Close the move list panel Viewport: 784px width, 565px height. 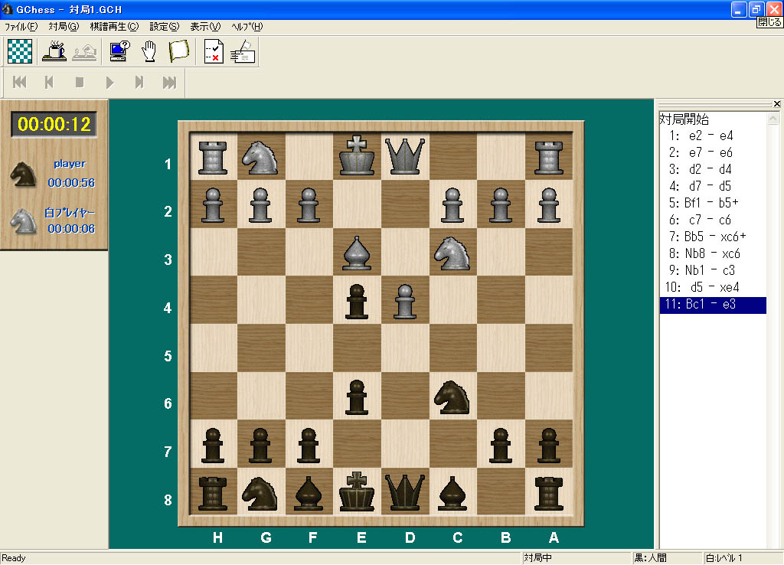click(776, 104)
